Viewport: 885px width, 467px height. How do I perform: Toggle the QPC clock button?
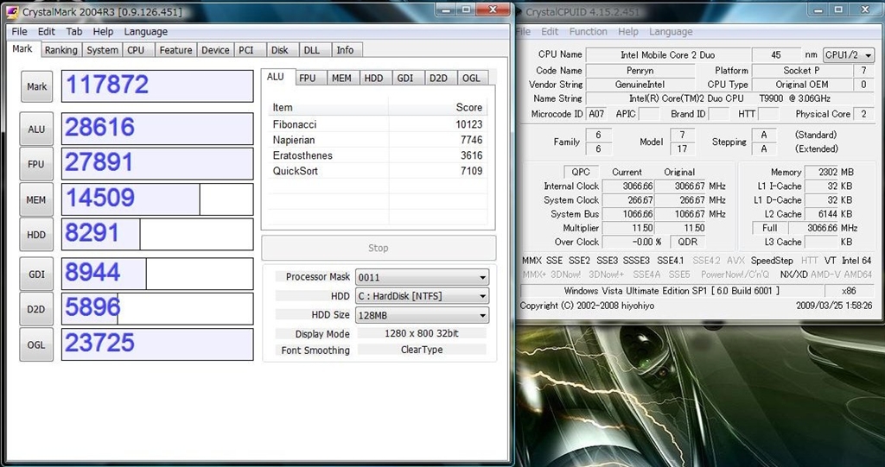click(578, 173)
